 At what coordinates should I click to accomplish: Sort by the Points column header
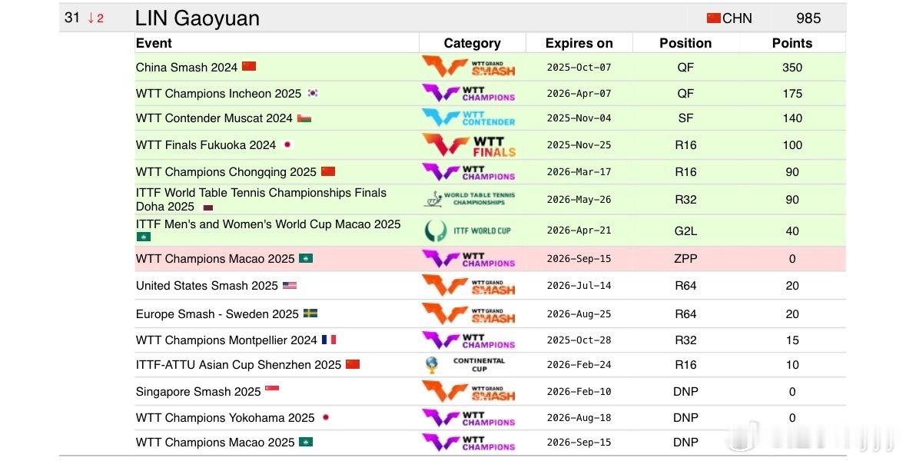click(x=792, y=43)
